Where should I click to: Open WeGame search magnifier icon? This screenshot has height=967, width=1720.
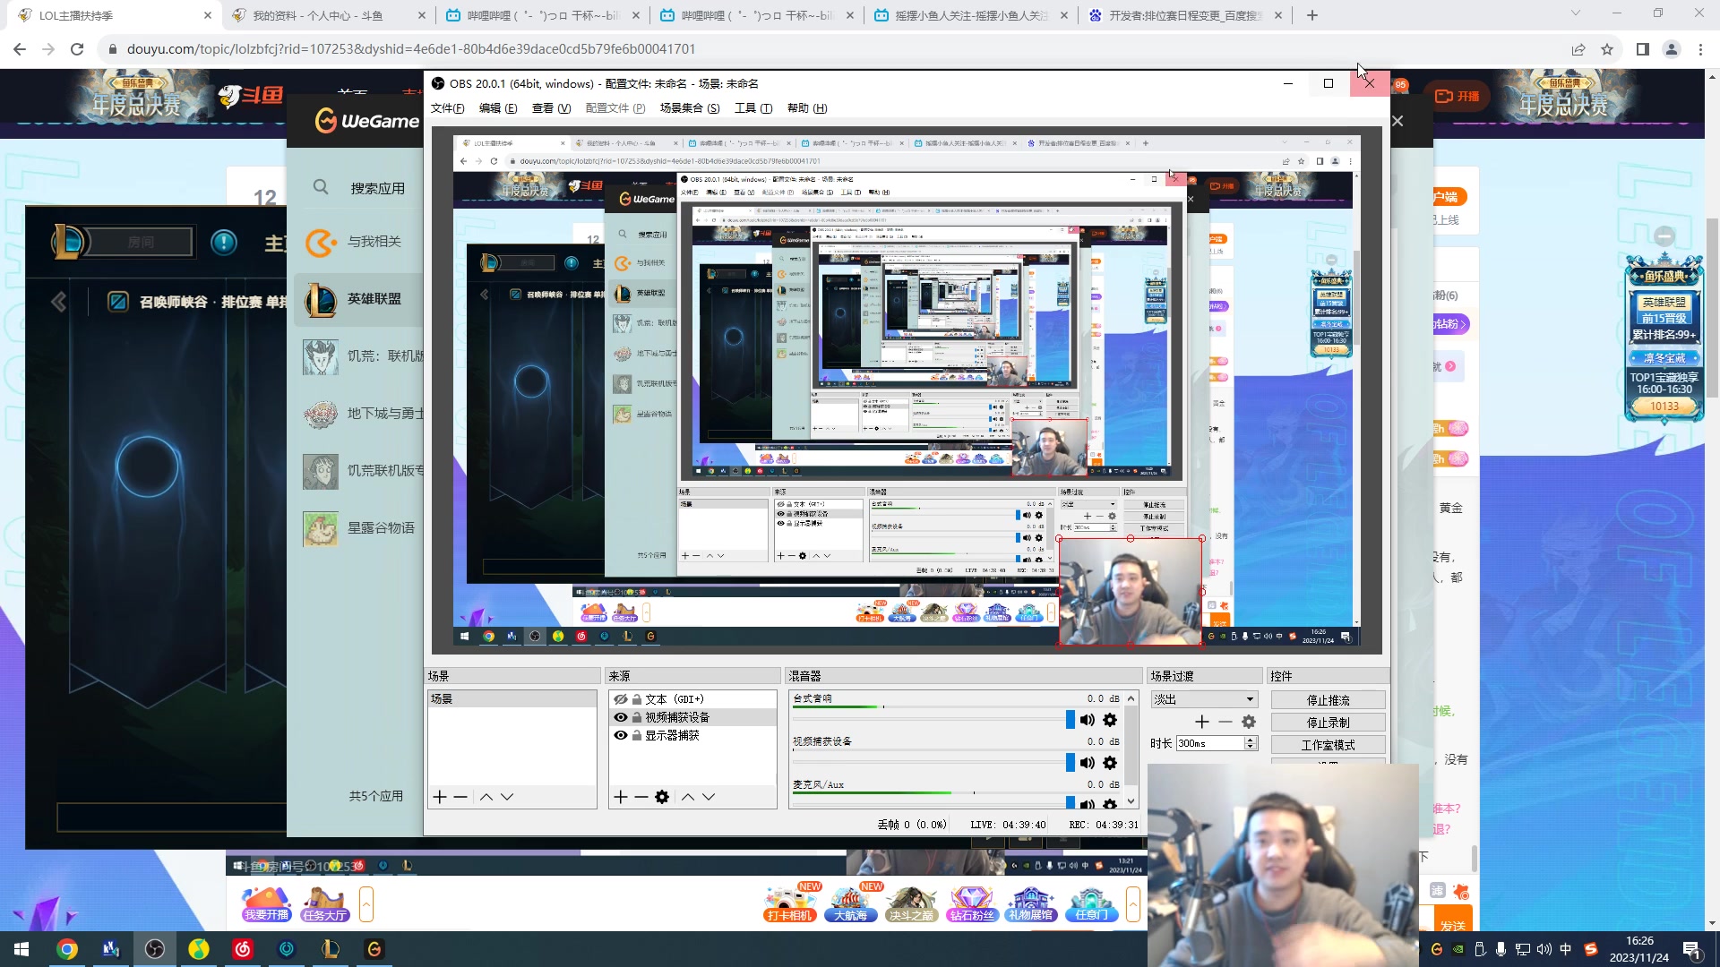pyautogui.click(x=321, y=187)
